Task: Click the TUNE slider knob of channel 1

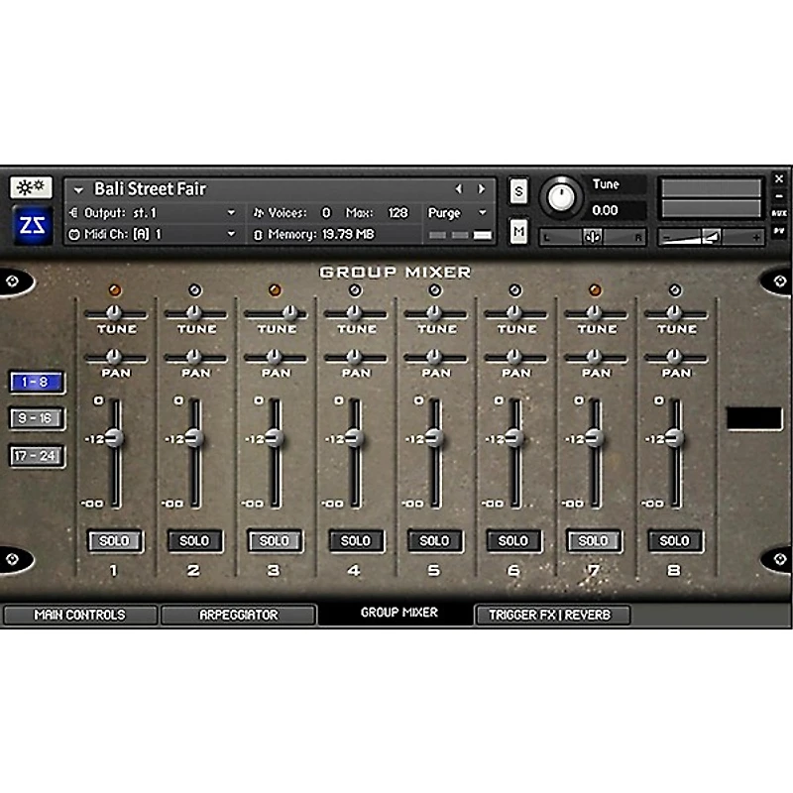Action: pos(114,313)
